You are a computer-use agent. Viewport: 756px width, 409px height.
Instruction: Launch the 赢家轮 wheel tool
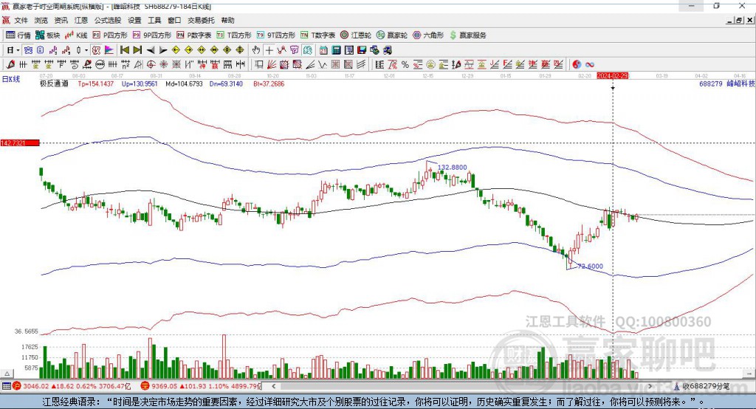coord(392,35)
